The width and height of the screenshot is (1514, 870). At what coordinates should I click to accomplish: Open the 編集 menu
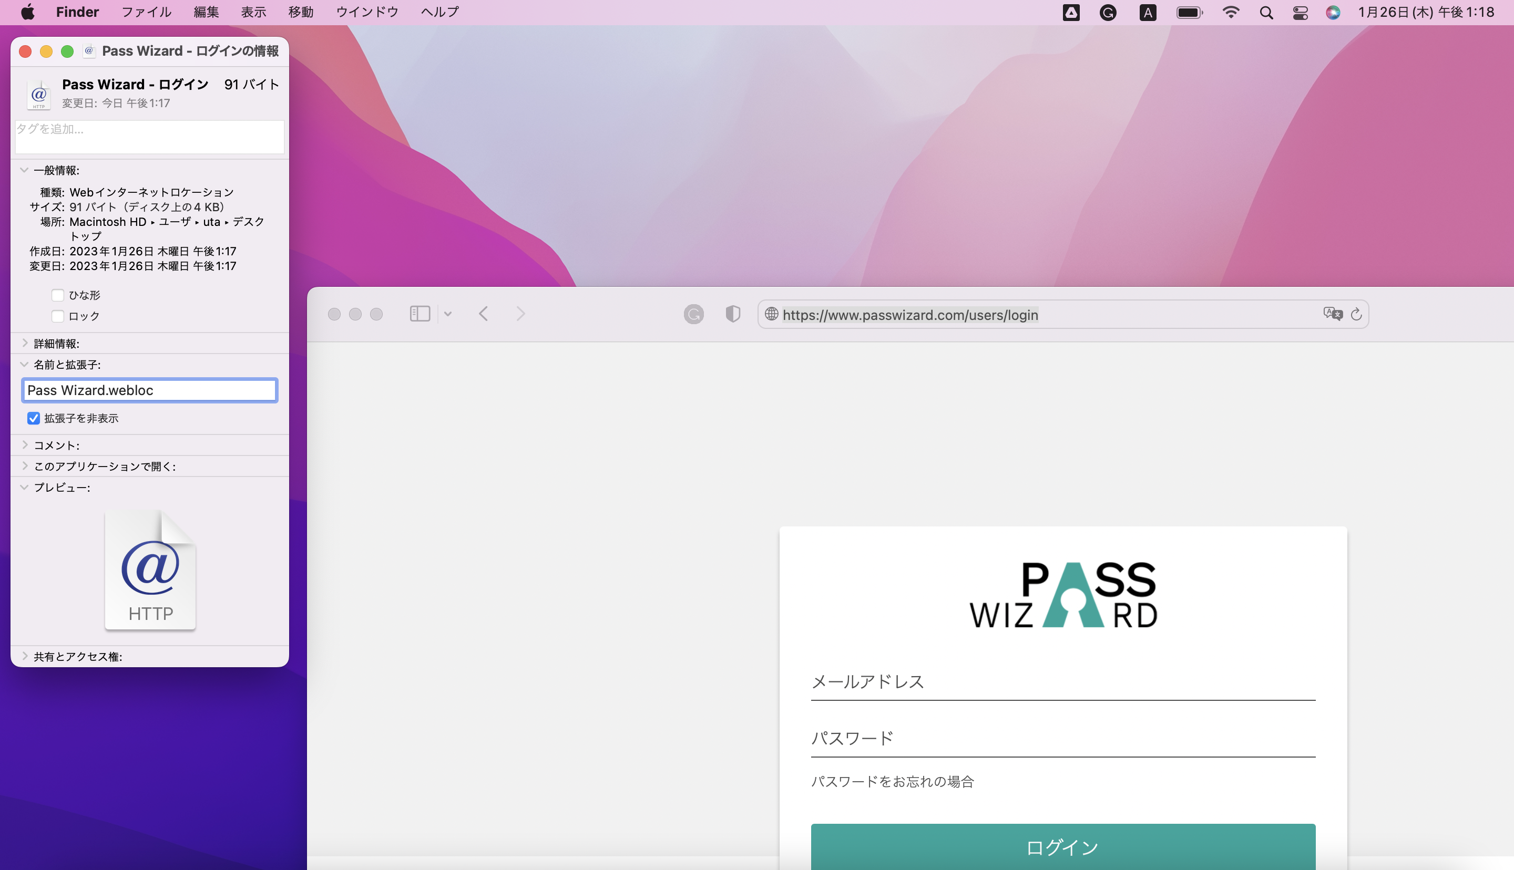(206, 12)
